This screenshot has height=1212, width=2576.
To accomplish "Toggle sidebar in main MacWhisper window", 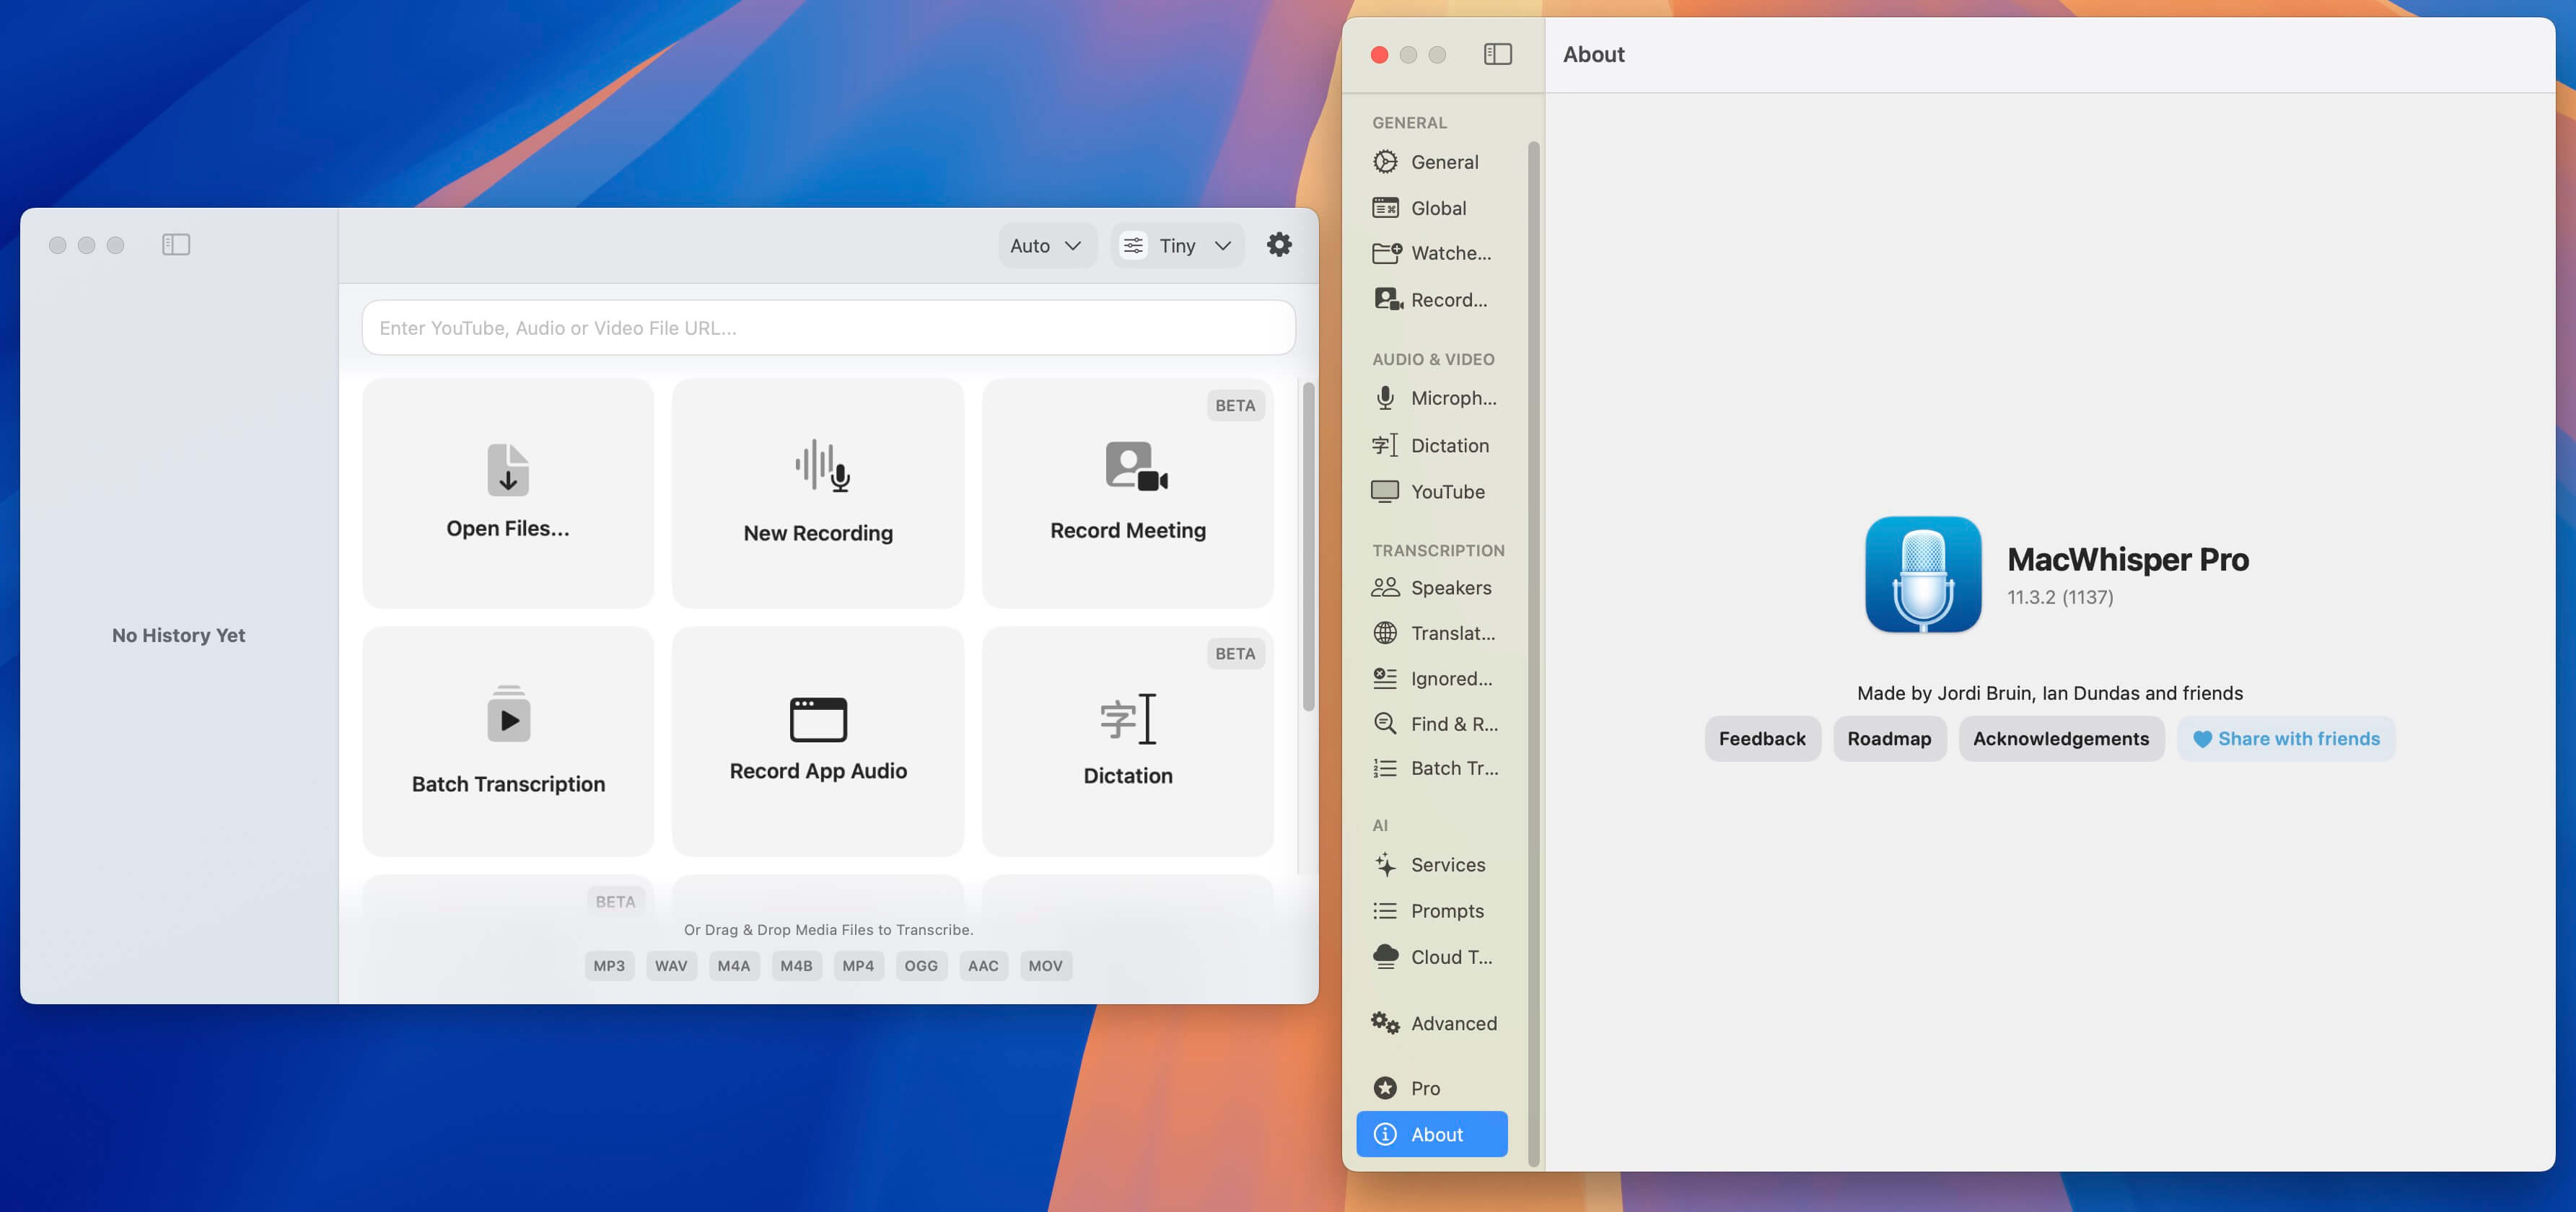I will 176,245.
